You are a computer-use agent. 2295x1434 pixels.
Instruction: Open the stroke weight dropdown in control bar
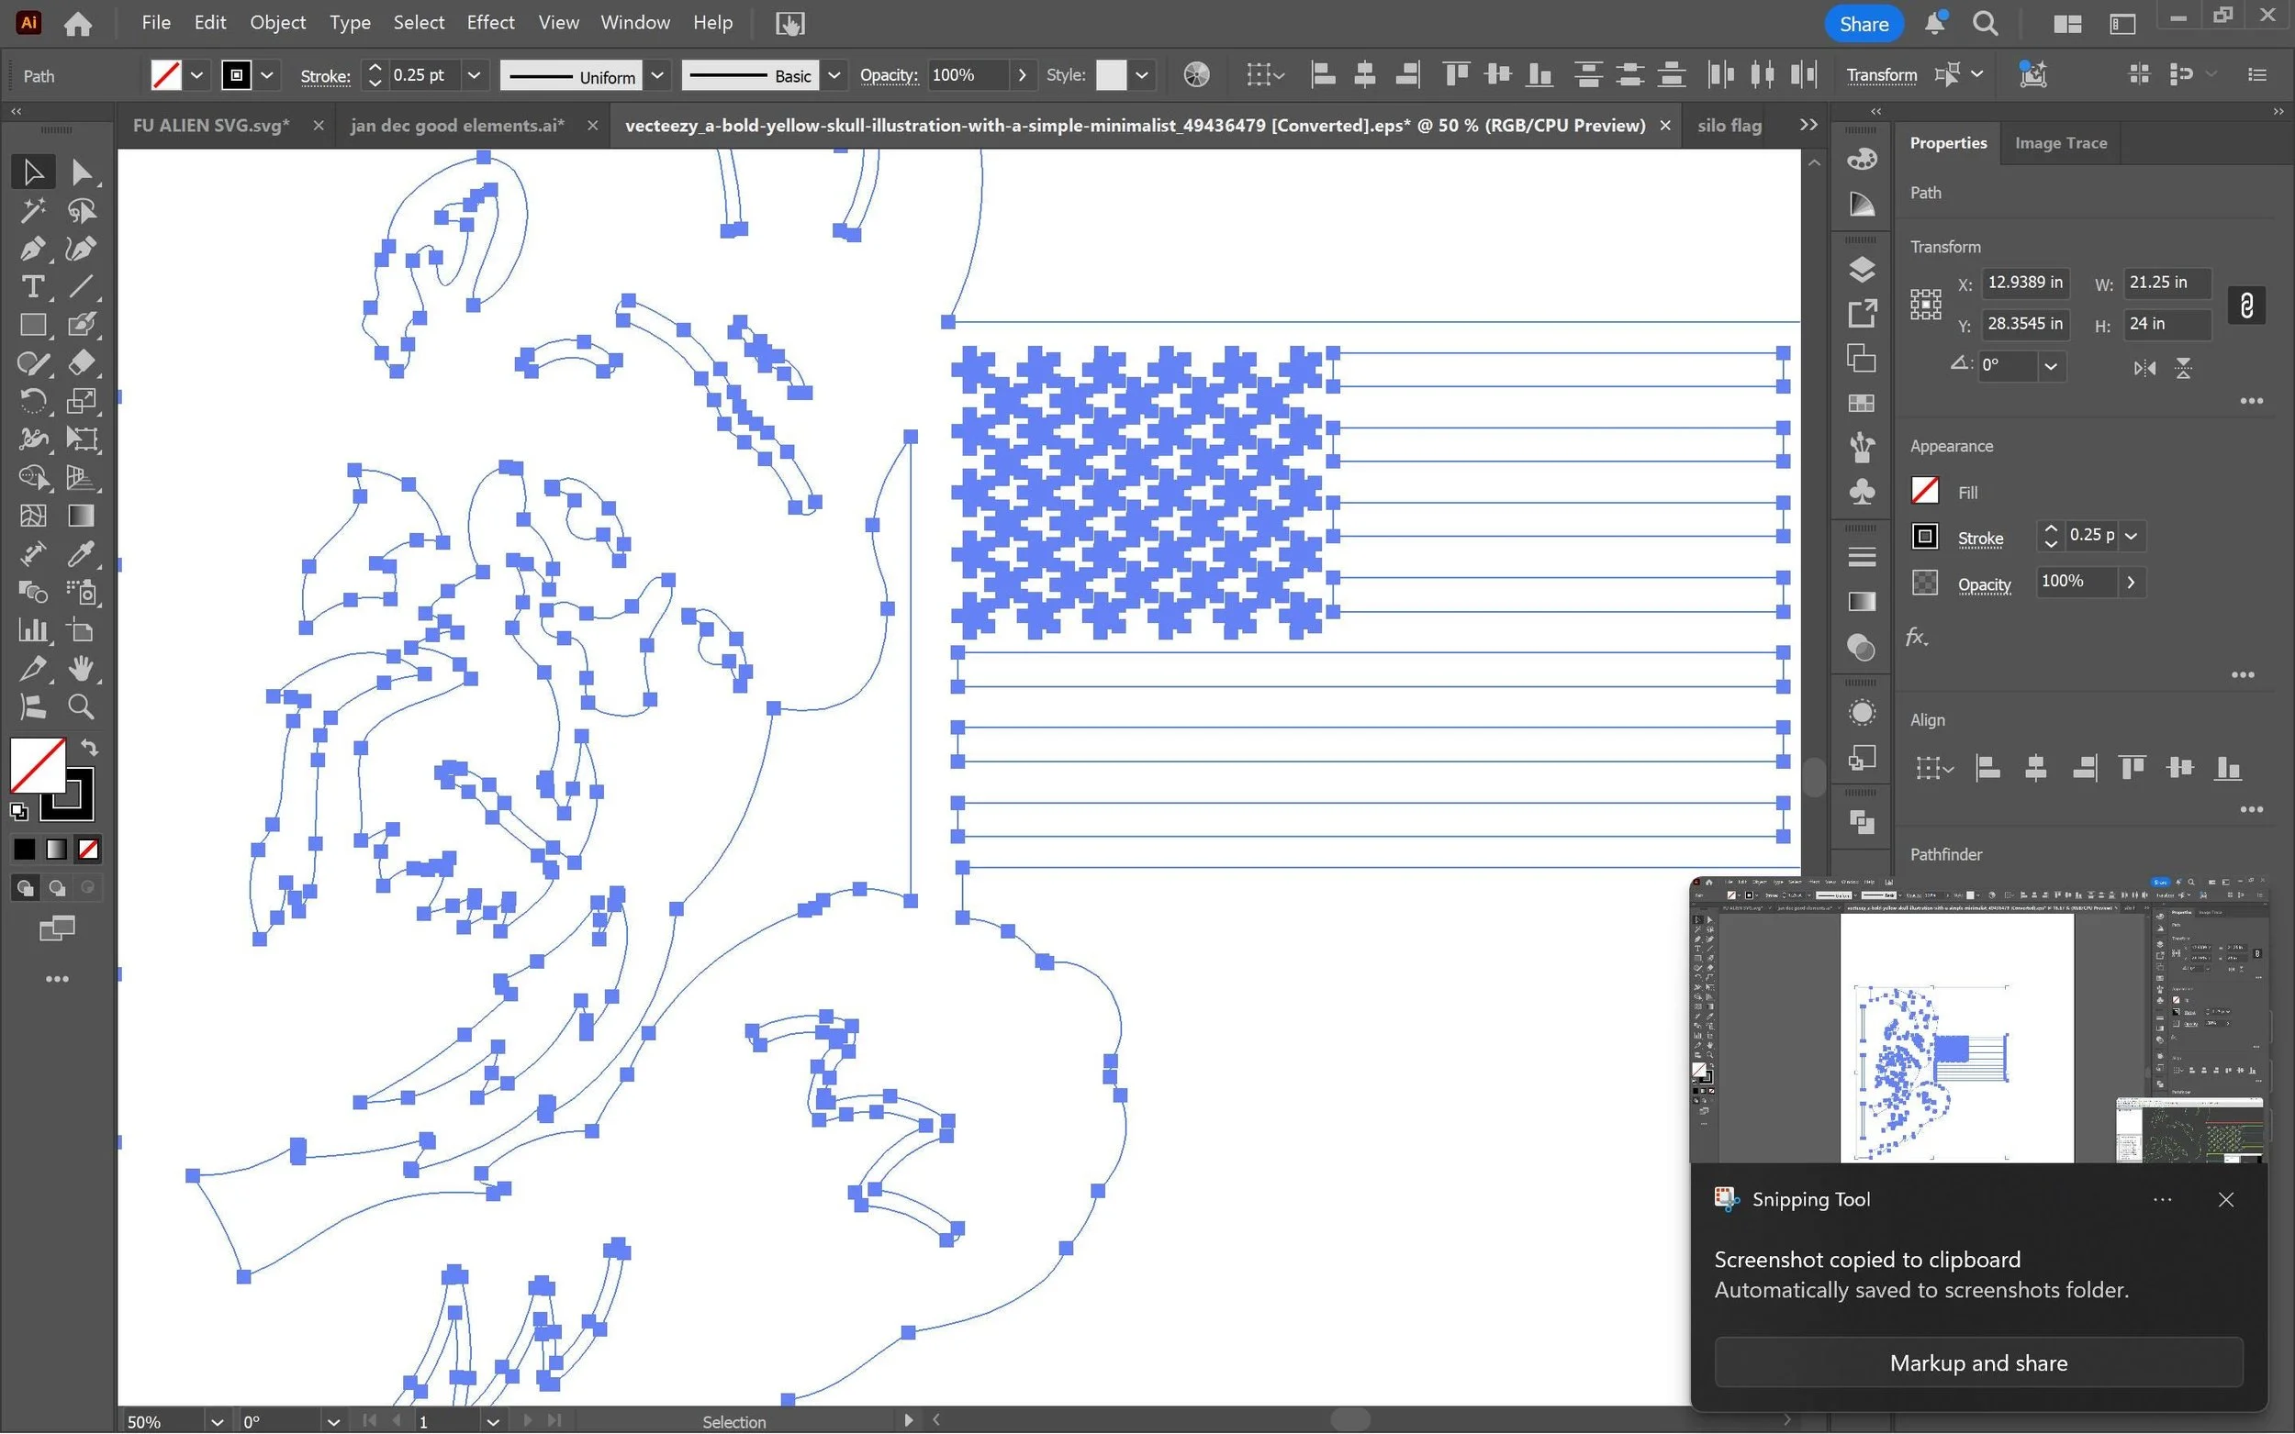pyautogui.click(x=474, y=75)
